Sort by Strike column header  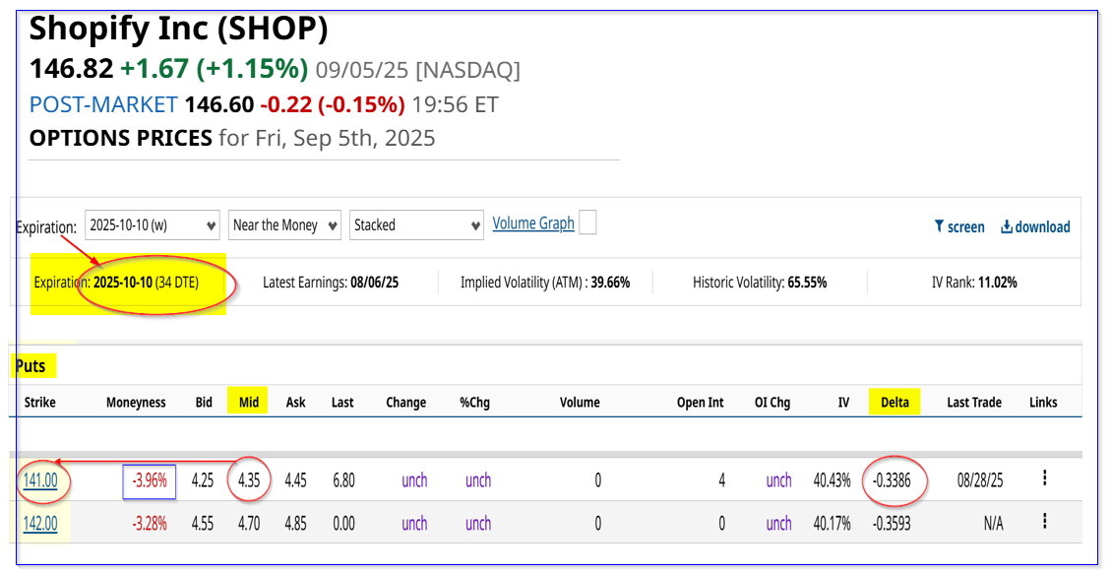click(x=39, y=403)
